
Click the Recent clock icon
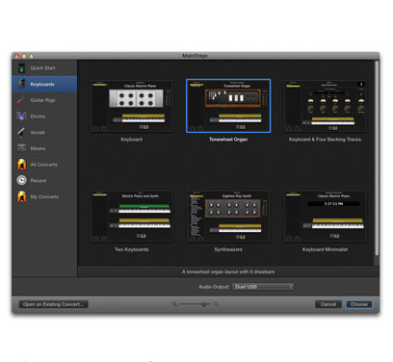pos(21,180)
